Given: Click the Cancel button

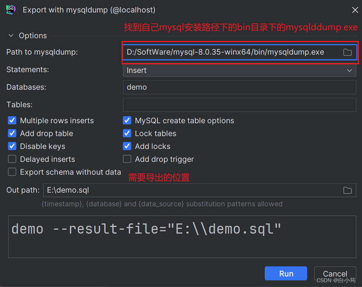Looking at the screenshot, I should [335, 273].
